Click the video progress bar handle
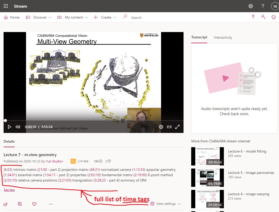This screenshot has height=212, width=279. (x=5, y=120)
